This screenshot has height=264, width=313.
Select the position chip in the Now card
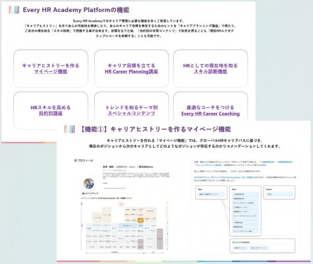[212, 195]
